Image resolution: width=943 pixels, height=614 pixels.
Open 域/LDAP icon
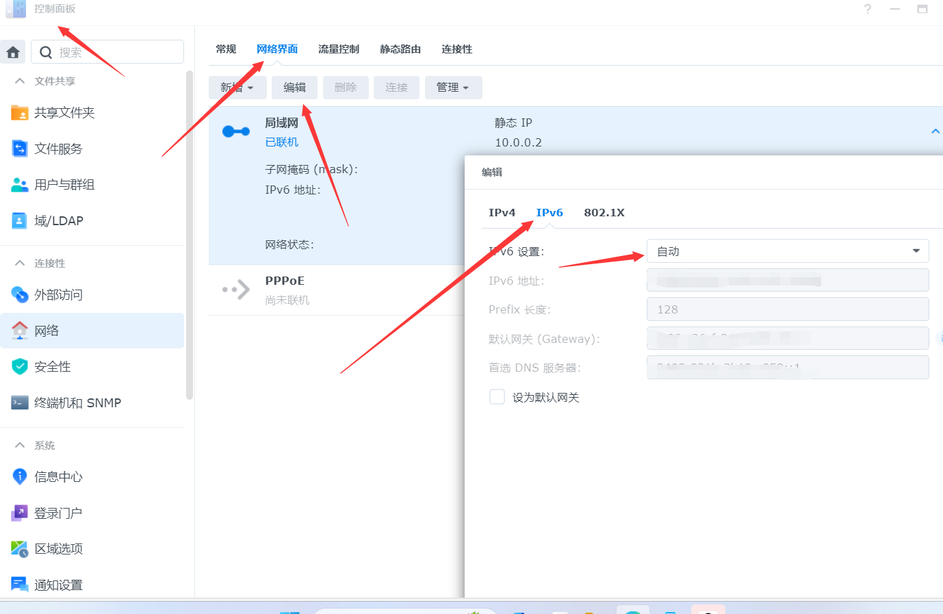[20, 220]
